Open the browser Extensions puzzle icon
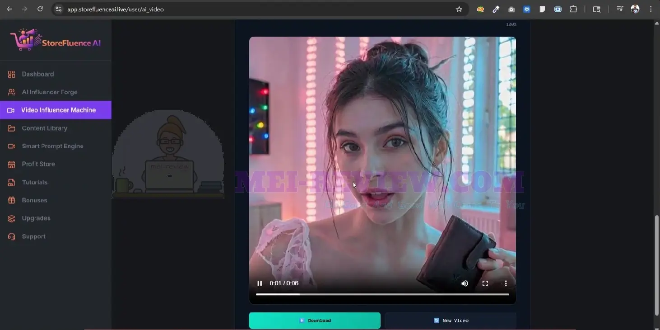This screenshot has height=330, width=660. point(573,9)
